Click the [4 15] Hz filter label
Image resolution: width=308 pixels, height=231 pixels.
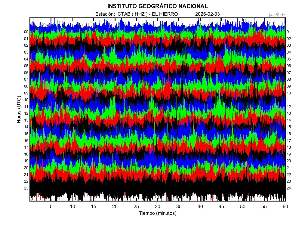277,14
